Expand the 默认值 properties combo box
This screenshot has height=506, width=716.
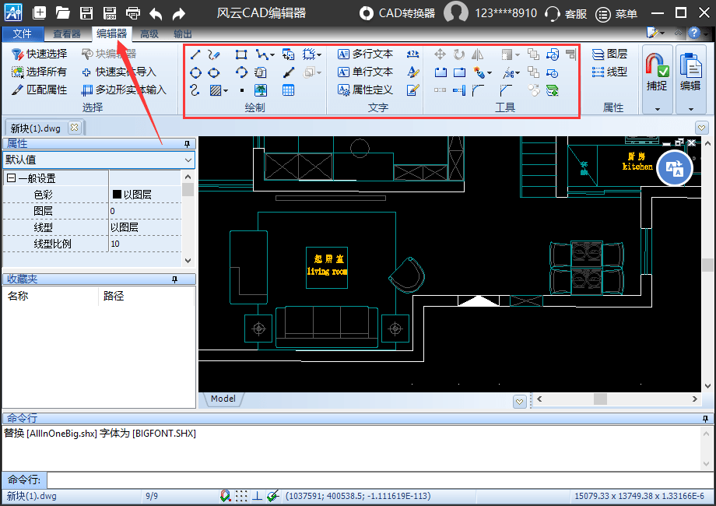tap(188, 160)
